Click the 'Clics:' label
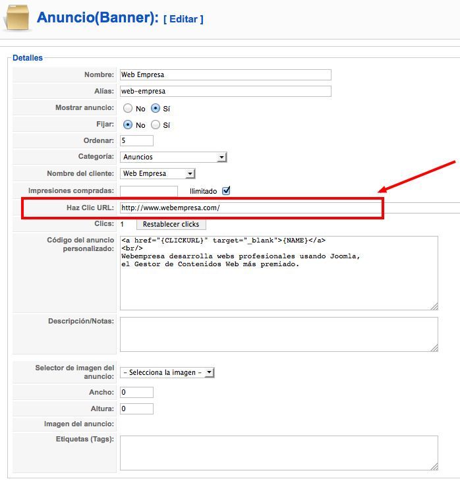Viewport: 460px width, 481px height. 104,223
